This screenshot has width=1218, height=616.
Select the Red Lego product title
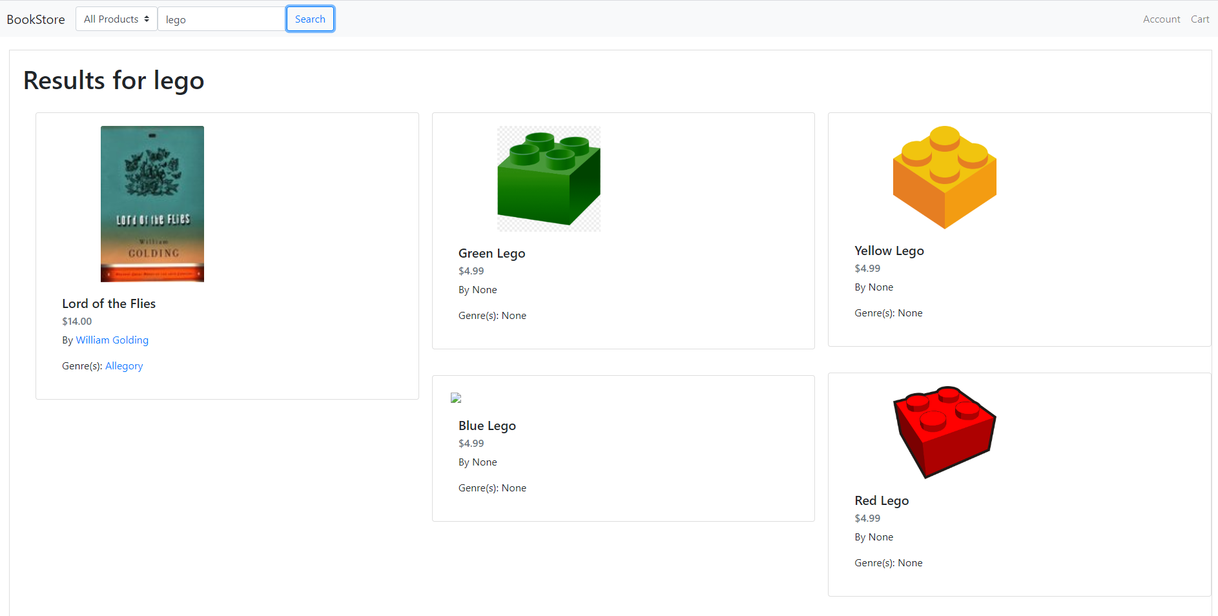pos(881,500)
